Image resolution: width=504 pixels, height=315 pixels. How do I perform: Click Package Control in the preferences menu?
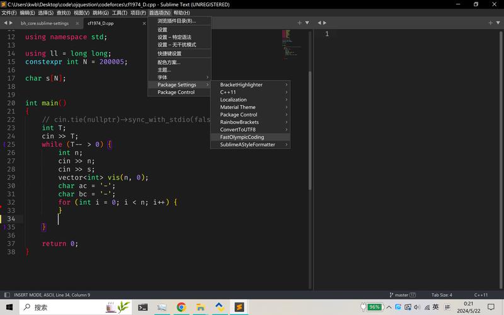coord(176,92)
